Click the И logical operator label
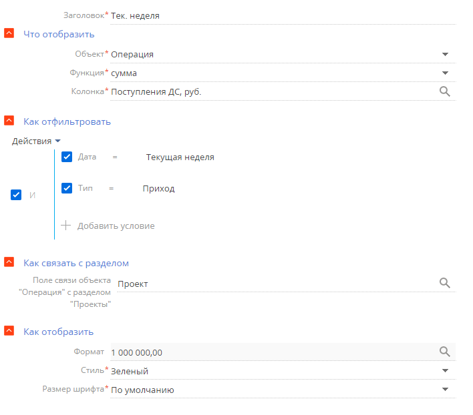 tap(32, 195)
